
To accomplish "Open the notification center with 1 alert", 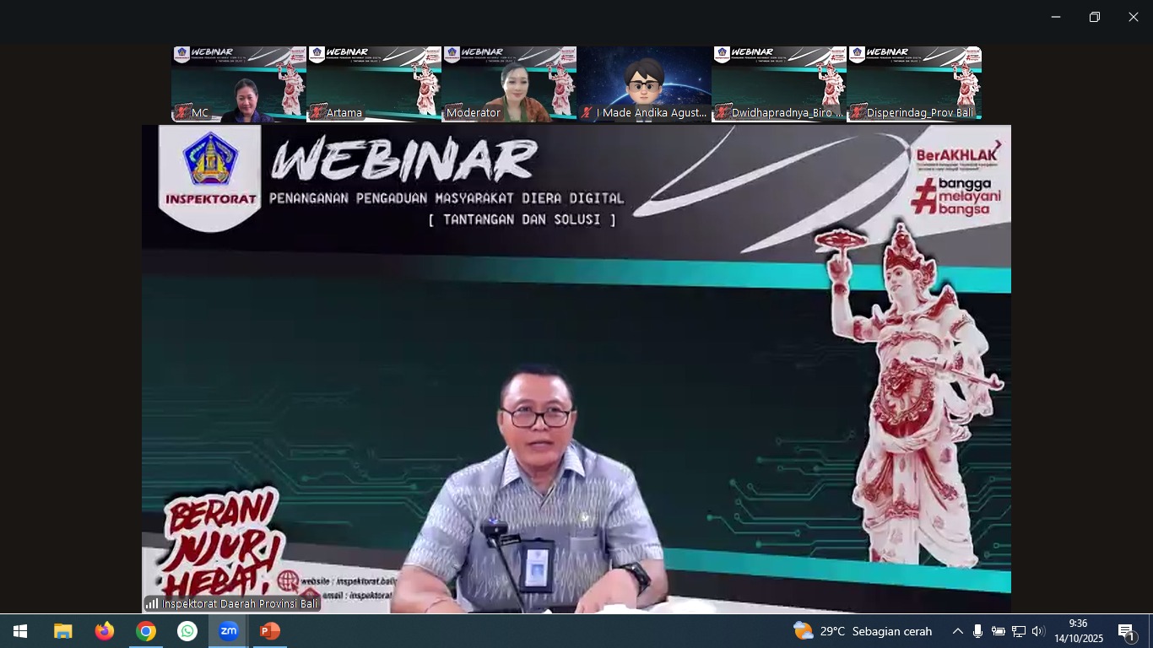I will pyautogui.click(x=1126, y=631).
